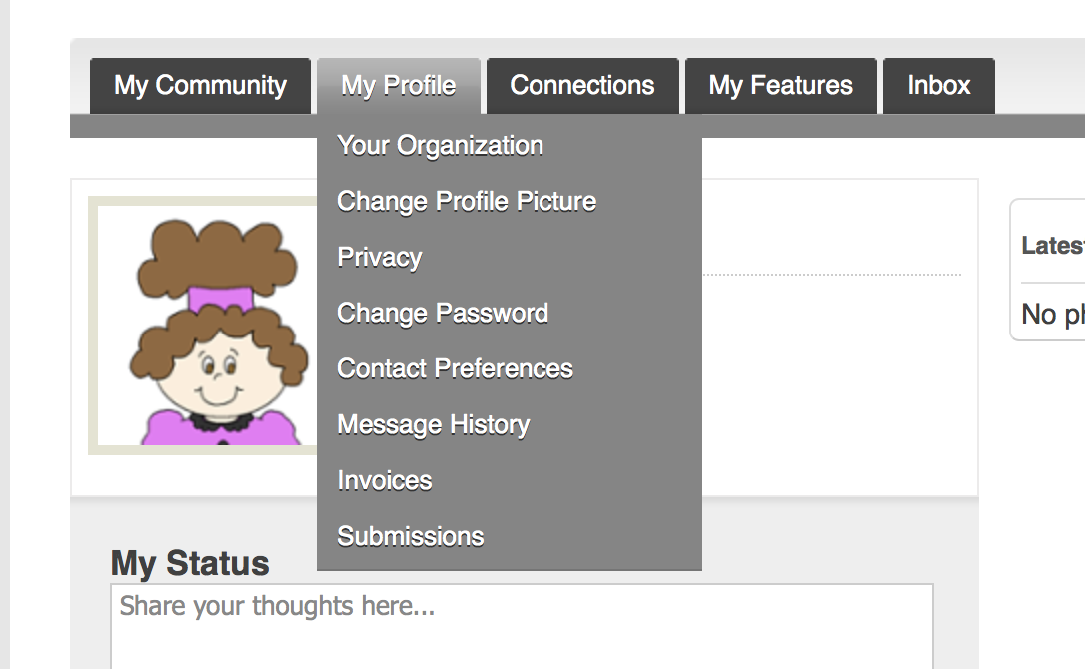View Message History menu item
Screen dimensions: 1085x669
tap(434, 424)
